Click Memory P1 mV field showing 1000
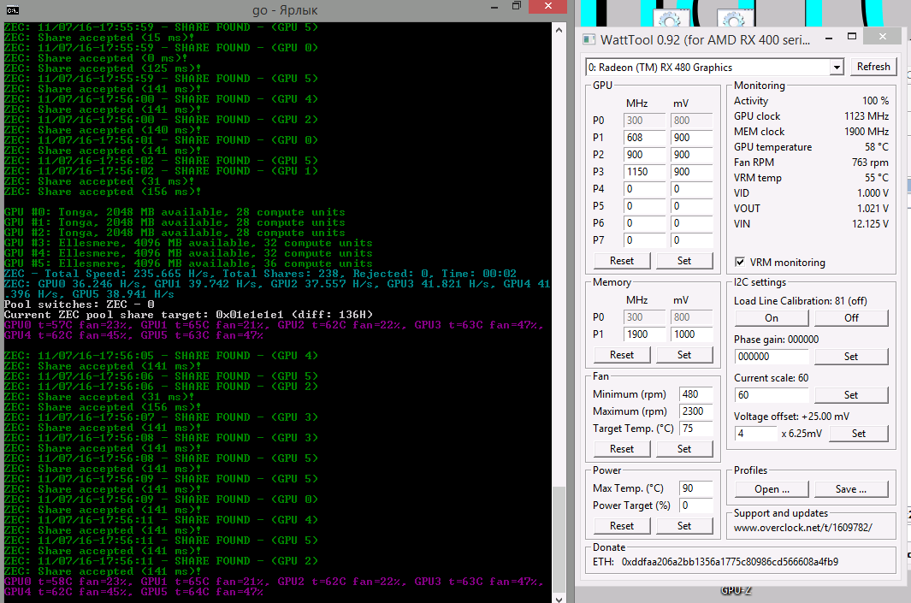Viewport: 911px width, 603px height. coord(692,334)
